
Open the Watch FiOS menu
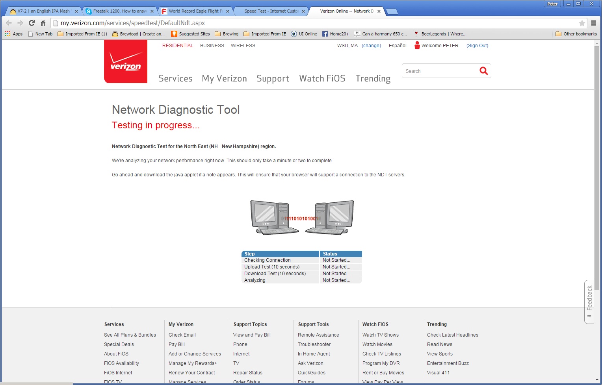tap(322, 78)
